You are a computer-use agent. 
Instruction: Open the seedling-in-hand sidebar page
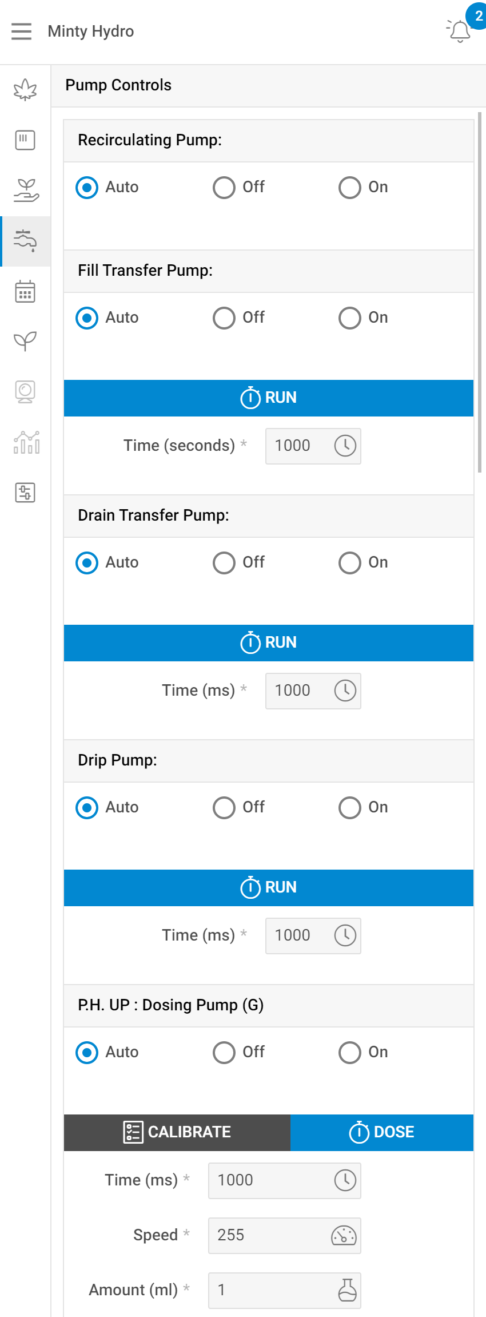pos(25,191)
